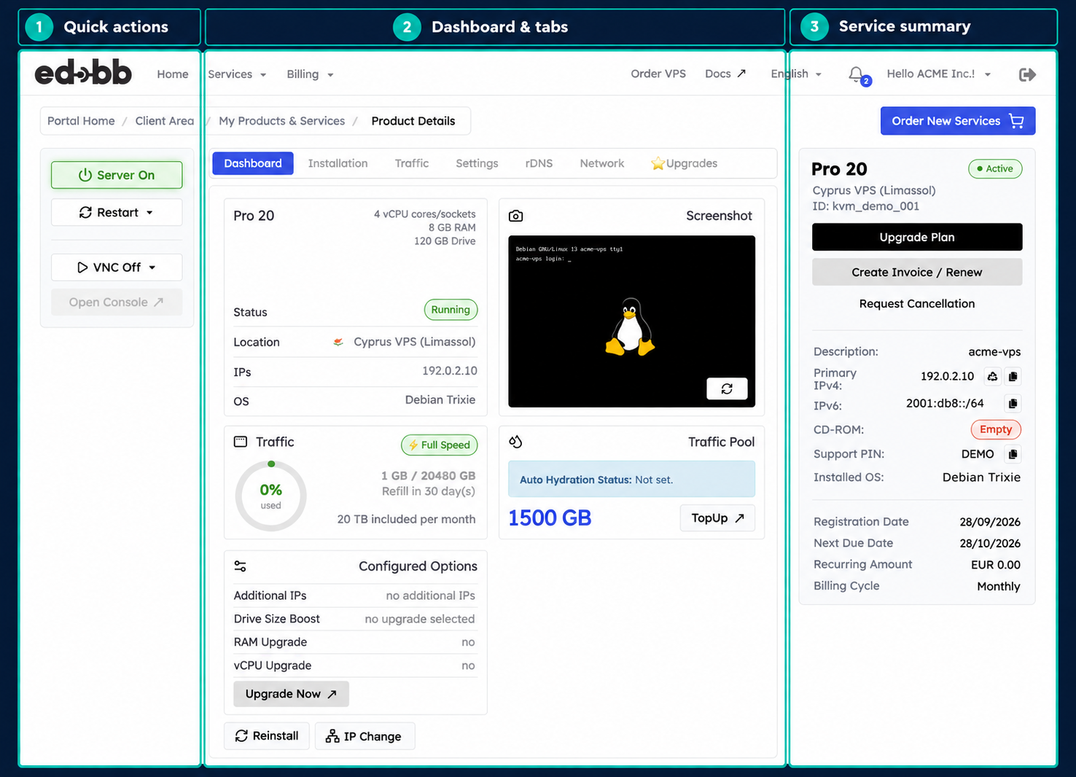
Task: Click the cart icon in Order New Services
Action: tap(1017, 121)
